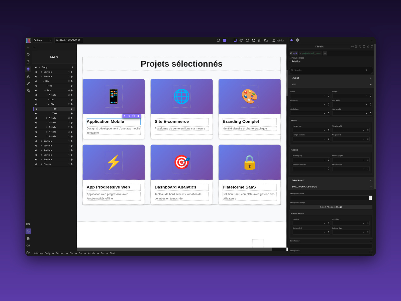This screenshot has height=301, width=401.
Task: Open the paintbrush style tool in sidebar
Action: [x=28, y=84]
